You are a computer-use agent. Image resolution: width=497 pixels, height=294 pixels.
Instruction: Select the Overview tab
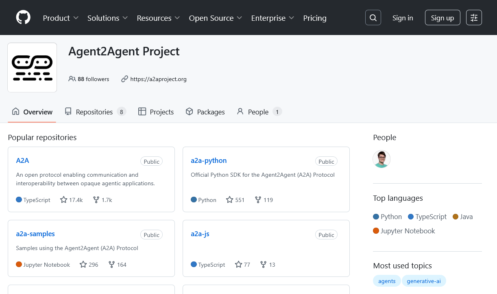[x=32, y=112]
